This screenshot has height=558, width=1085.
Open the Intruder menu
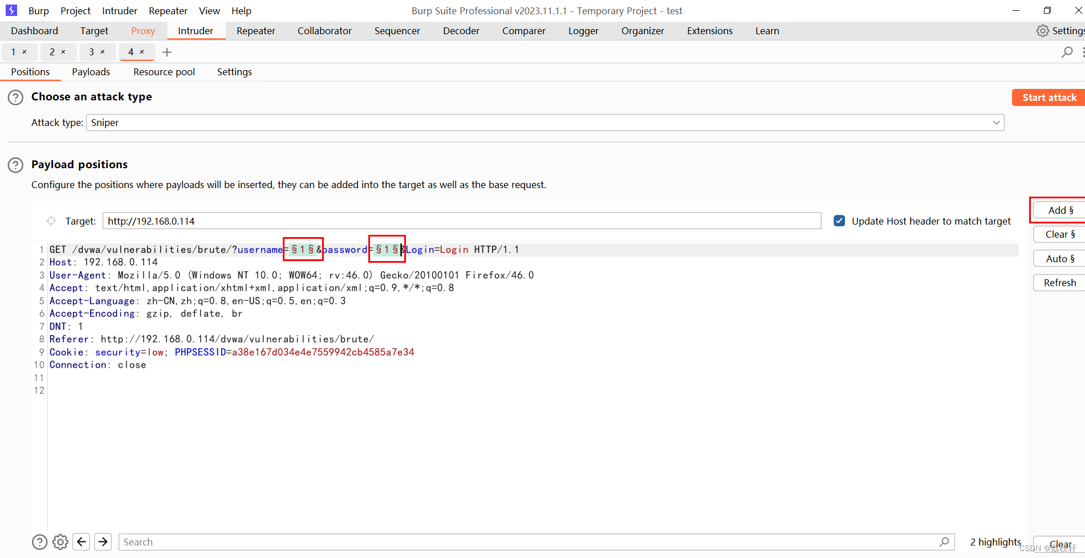[120, 11]
